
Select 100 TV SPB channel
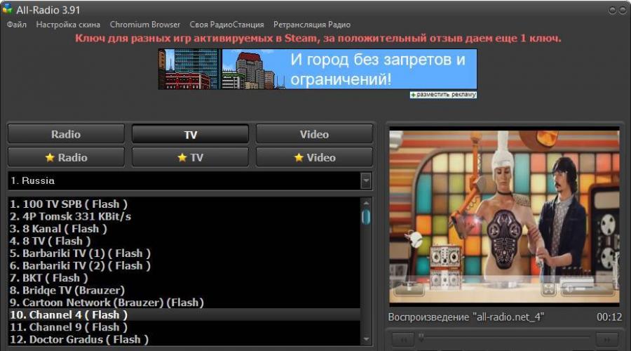point(184,204)
